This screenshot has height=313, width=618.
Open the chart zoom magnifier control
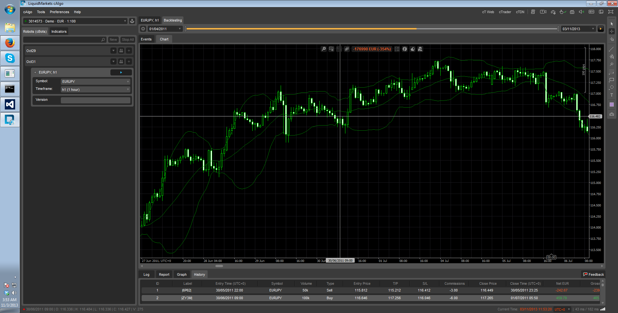click(323, 49)
